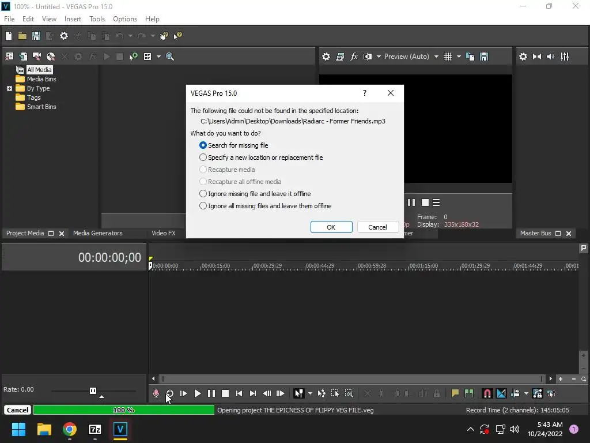Dim the Master Bus output
The image size is (590, 443).
point(551,57)
